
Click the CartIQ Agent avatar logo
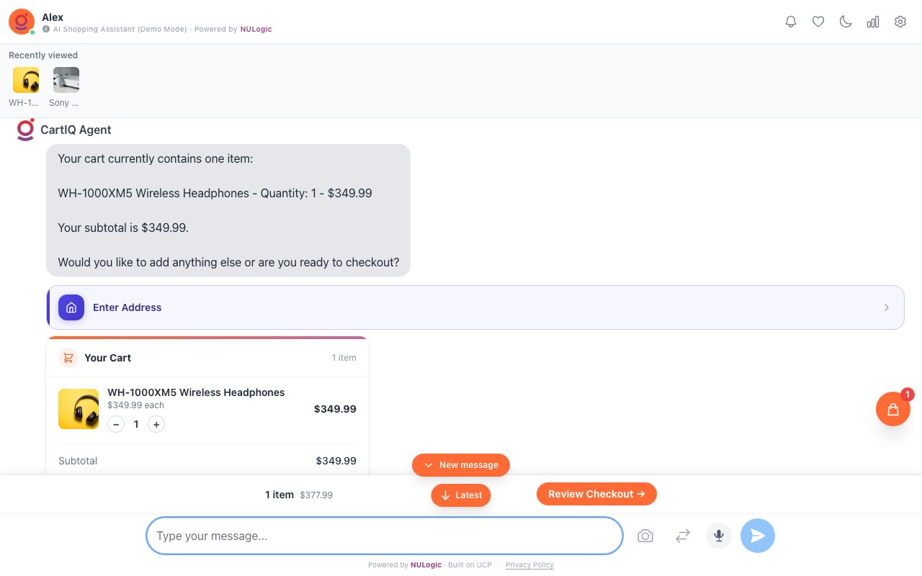point(25,130)
